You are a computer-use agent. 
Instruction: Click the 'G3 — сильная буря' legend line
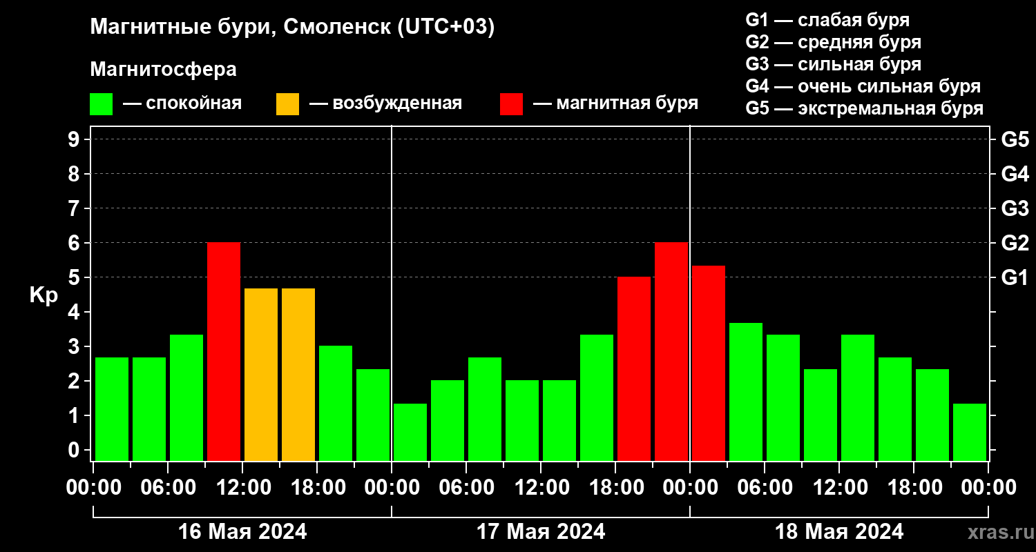(x=833, y=64)
